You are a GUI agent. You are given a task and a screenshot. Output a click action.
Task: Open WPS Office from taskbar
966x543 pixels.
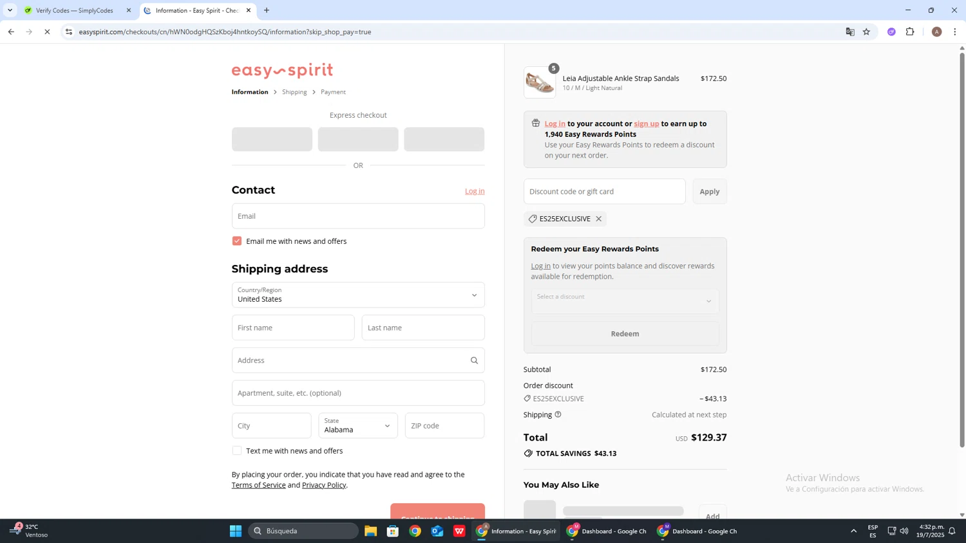coord(459,531)
